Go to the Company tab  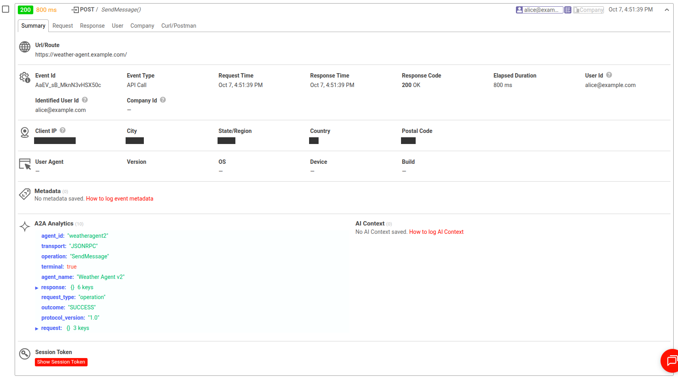(142, 26)
